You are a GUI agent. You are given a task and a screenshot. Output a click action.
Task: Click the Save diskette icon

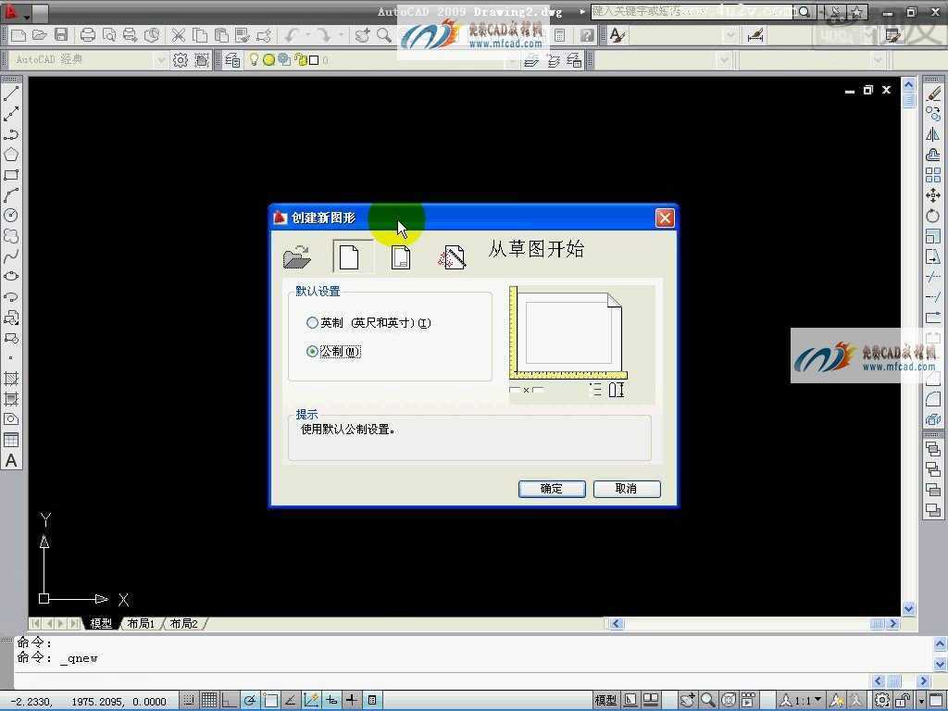61,35
